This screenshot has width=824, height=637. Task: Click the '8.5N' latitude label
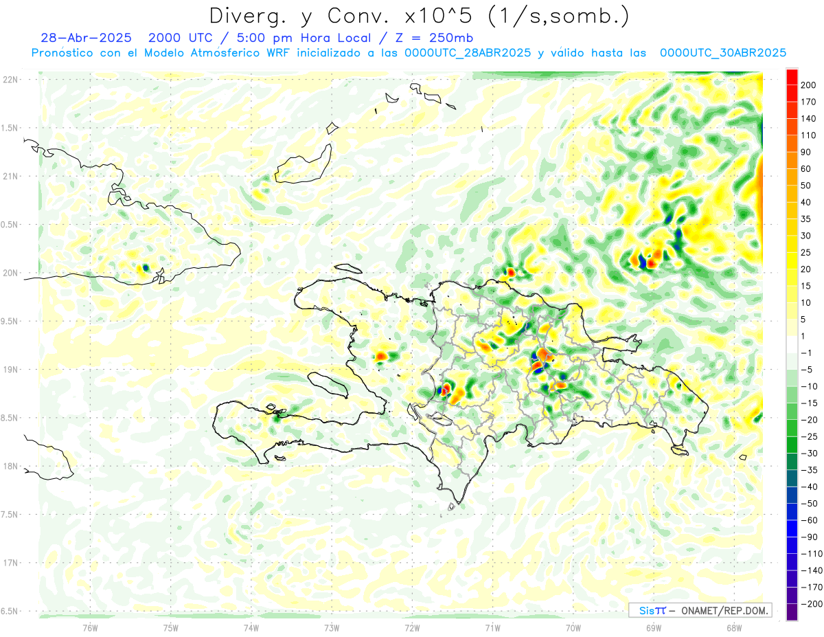click(10, 418)
